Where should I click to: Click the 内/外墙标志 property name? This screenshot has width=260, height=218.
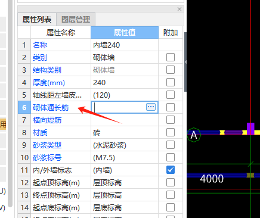(52, 170)
